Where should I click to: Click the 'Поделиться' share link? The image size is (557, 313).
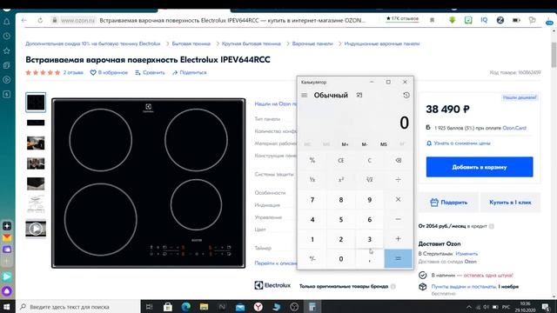[x=190, y=72]
